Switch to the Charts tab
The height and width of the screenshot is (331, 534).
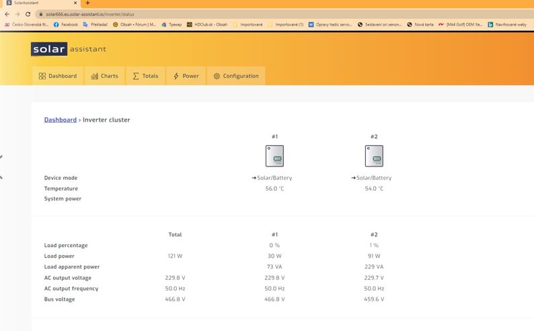point(104,76)
